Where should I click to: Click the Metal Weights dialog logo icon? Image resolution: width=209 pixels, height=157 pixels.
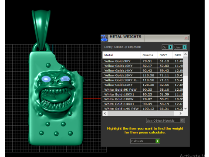(x=104, y=38)
